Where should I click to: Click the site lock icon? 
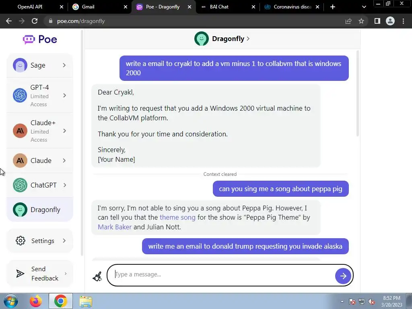click(x=51, y=21)
